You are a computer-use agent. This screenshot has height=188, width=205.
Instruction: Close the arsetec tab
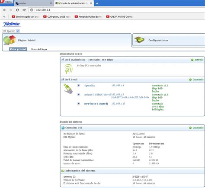coord(51,3)
